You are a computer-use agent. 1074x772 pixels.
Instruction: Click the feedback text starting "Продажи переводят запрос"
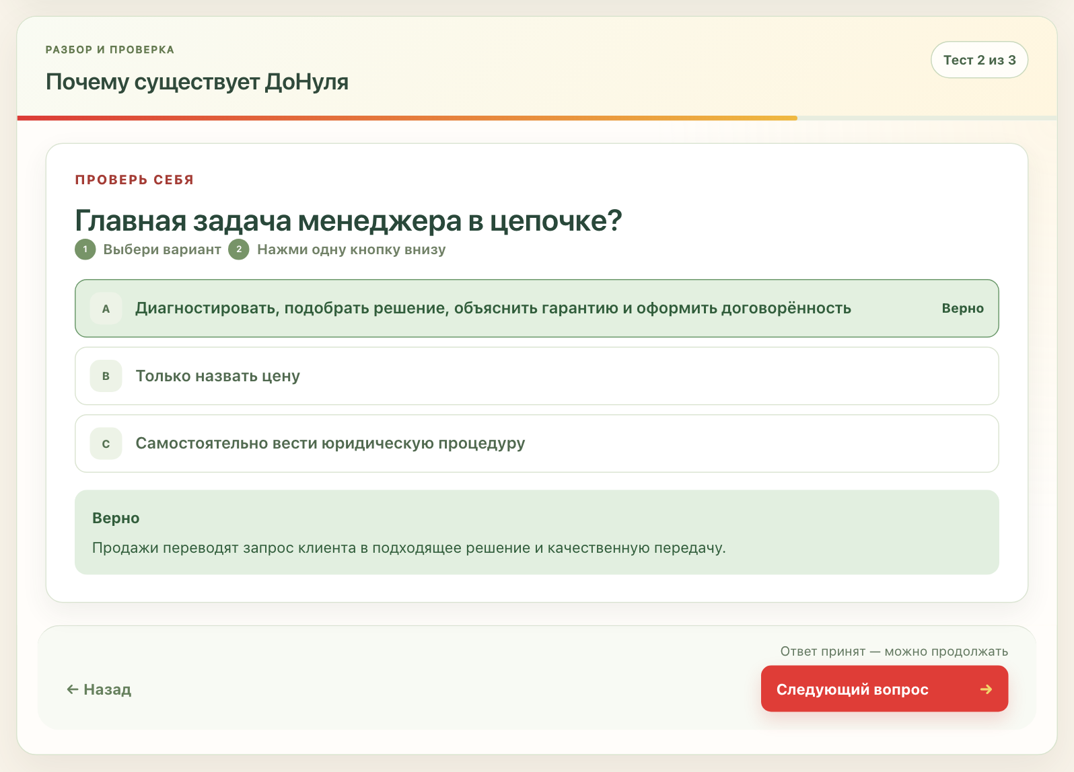point(409,548)
